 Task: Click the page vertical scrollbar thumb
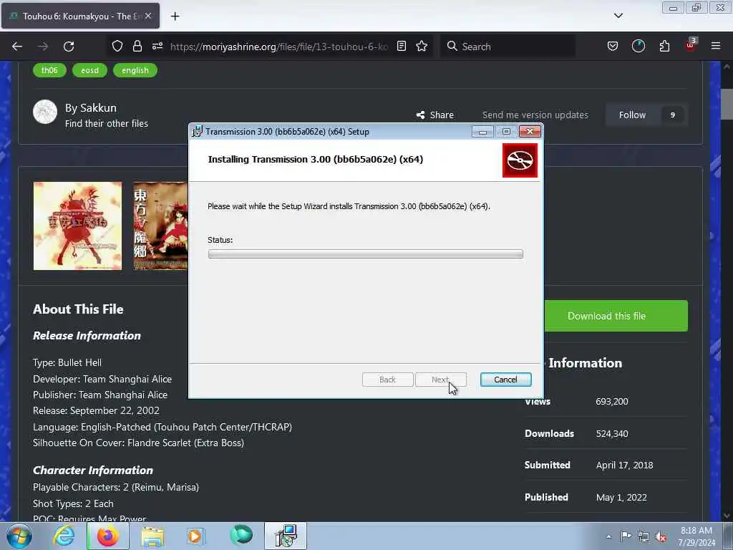727,104
